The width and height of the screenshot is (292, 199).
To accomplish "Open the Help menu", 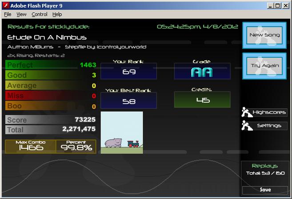I will [x=57, y=14].
